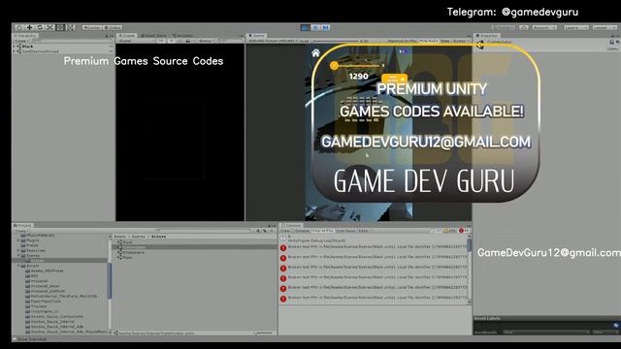Open Hierarchy Create dropdown
Viewport: 621px width, 349px height.
21,41
